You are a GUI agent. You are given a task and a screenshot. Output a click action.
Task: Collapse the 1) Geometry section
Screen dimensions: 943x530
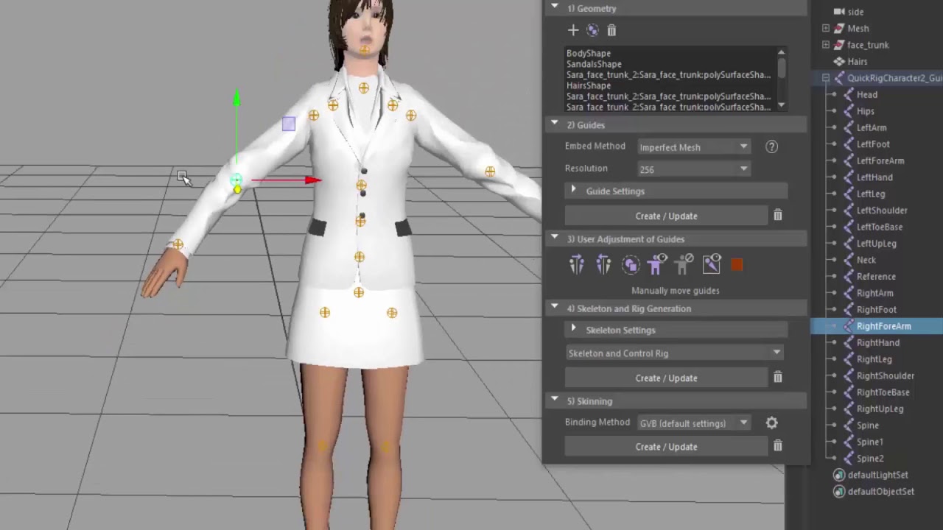[x=555, y=8]
